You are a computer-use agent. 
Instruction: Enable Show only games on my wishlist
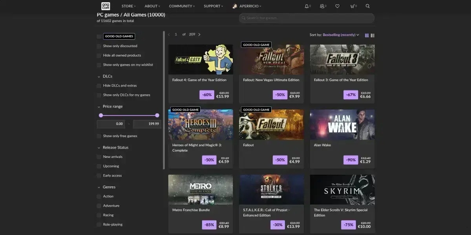[x=99, y=65]
